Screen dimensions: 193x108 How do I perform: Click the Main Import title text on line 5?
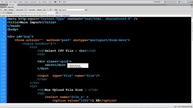coord(30,22)
